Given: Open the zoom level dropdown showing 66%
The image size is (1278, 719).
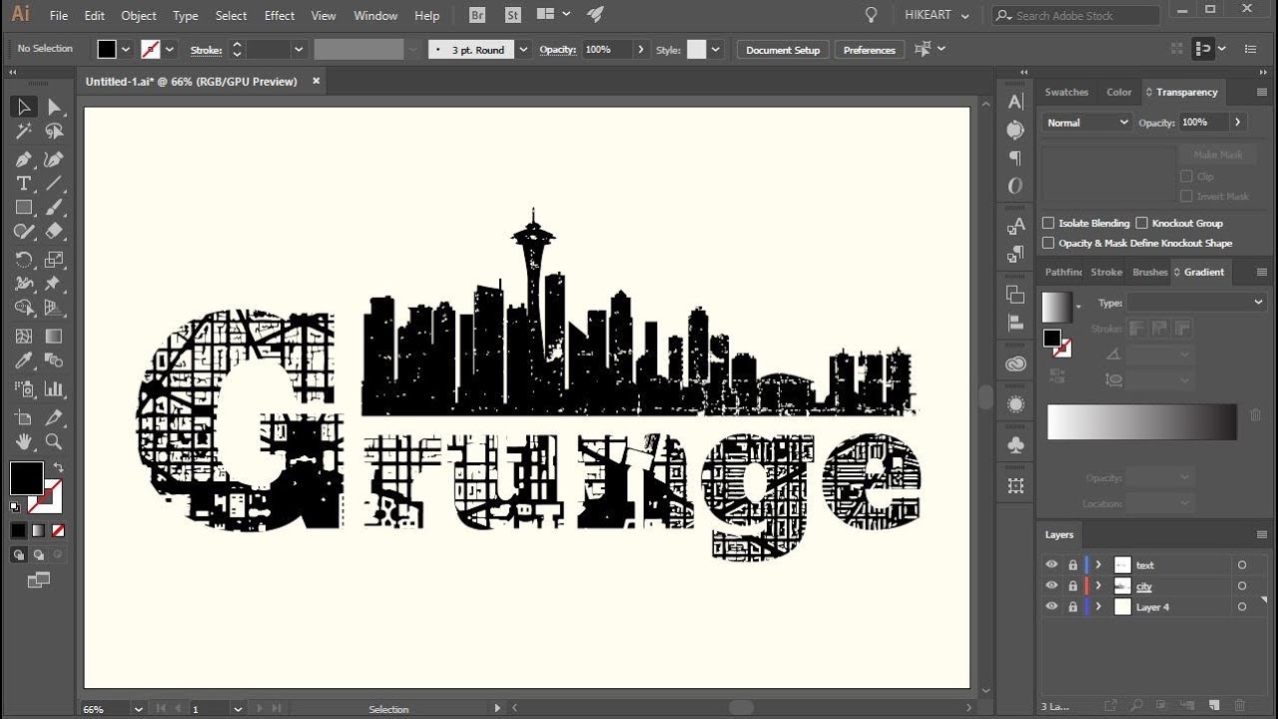Looking at the screenshot, I should (x=138, y=709).
